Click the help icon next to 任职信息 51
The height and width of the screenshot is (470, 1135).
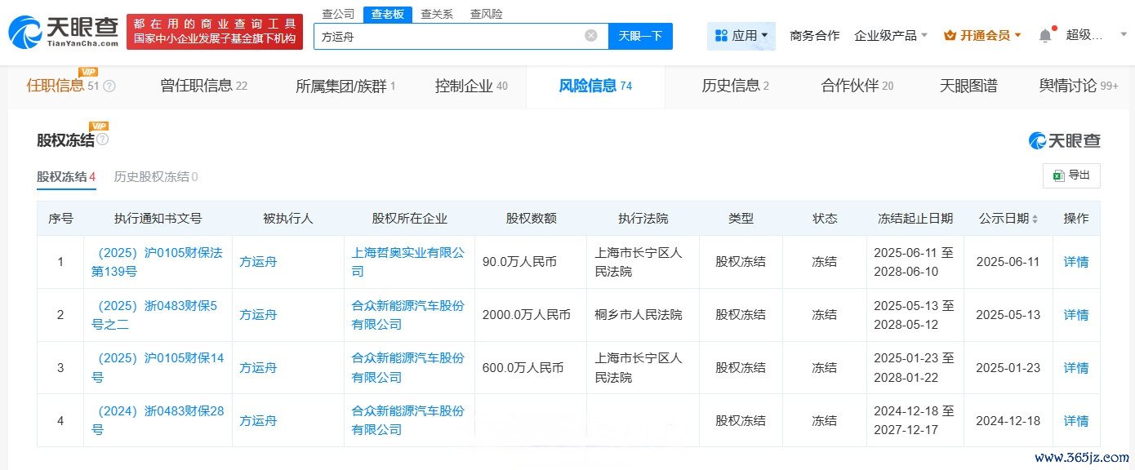[x=109, y=86]
